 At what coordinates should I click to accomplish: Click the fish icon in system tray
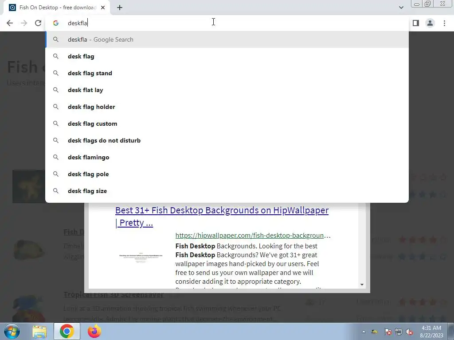[x=375, y=332]
